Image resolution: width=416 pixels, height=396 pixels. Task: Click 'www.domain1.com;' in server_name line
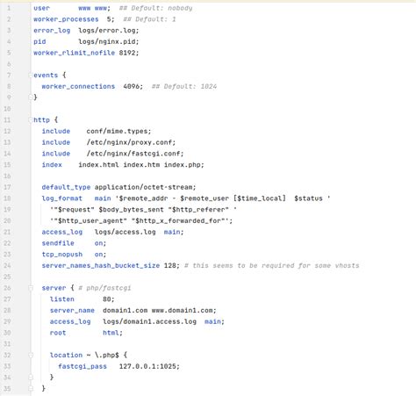(x=184, y=311)
